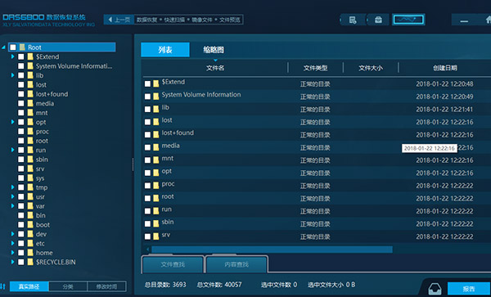Click the splitter handle between tree and list
This screenshot has width=491, height=297.
(133, 164)
